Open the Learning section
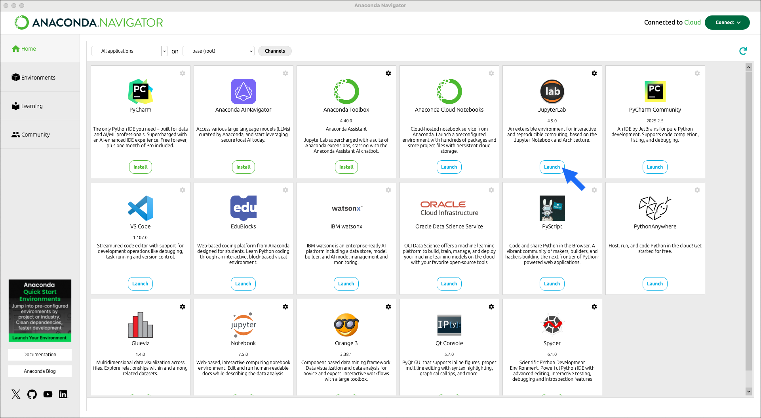This screenshot has height=418, width=761. tap(32, 106)
